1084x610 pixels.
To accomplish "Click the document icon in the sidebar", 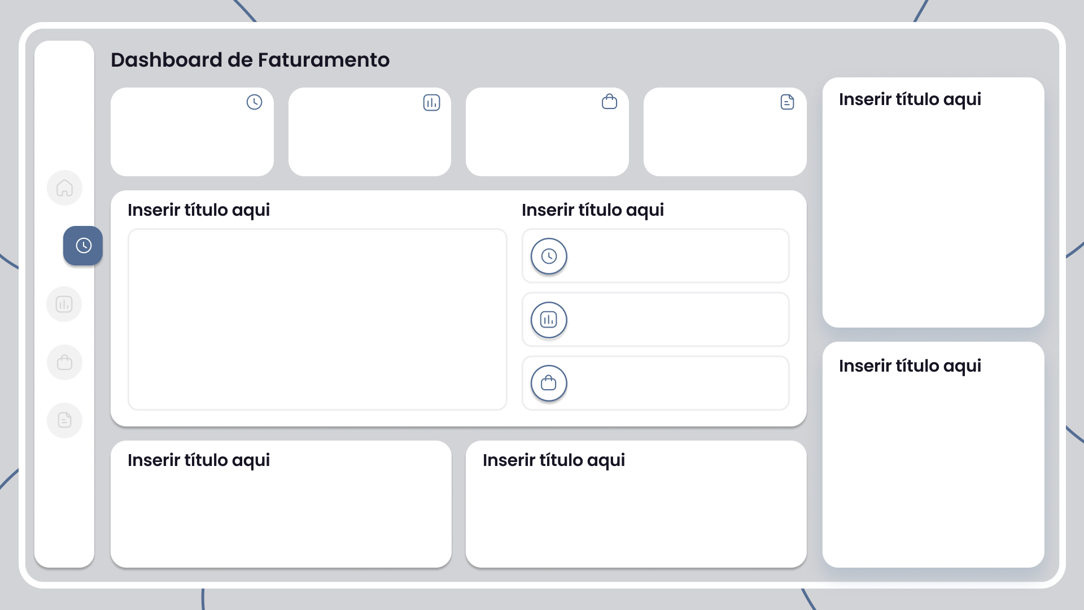I will click(x=64, y=420).
